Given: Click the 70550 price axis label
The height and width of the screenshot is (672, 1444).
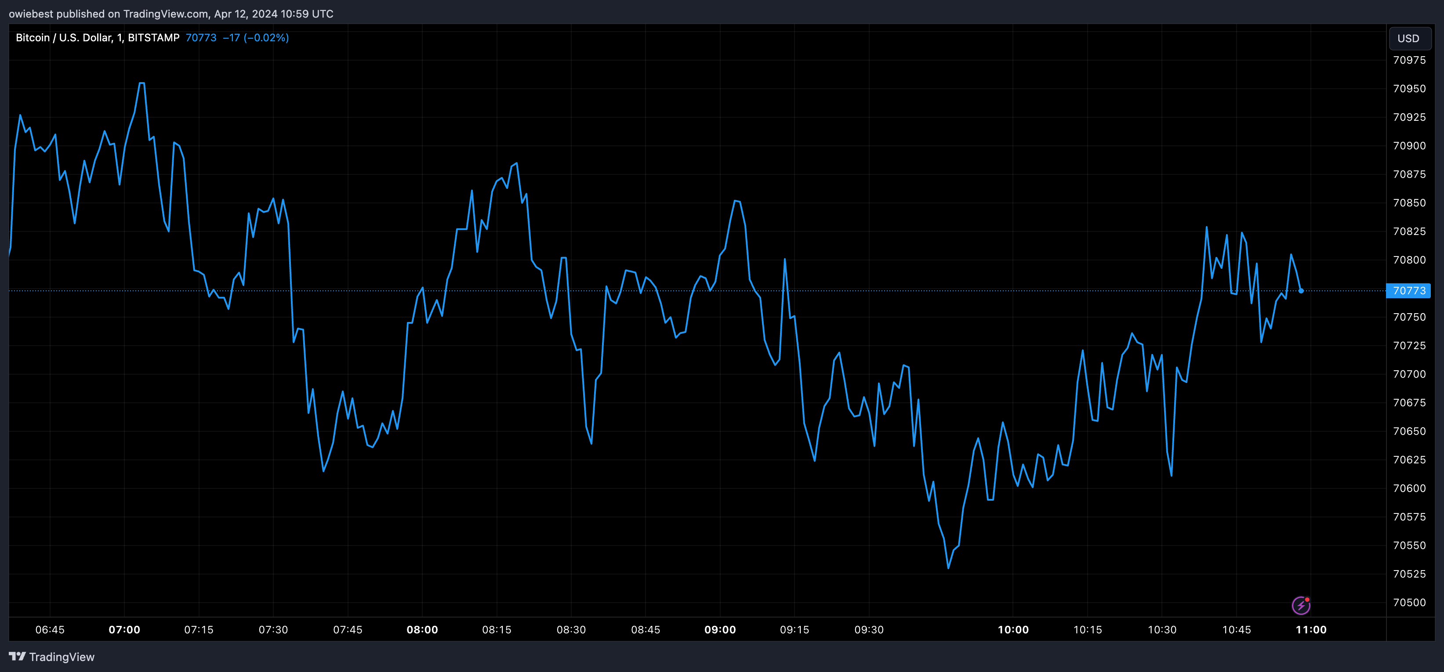Looking at the screenshot, I should (1409, 546).
